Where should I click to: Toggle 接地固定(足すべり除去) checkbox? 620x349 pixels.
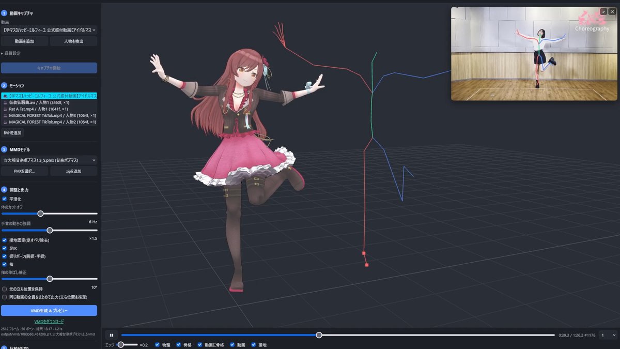click(x=5, y=240)
